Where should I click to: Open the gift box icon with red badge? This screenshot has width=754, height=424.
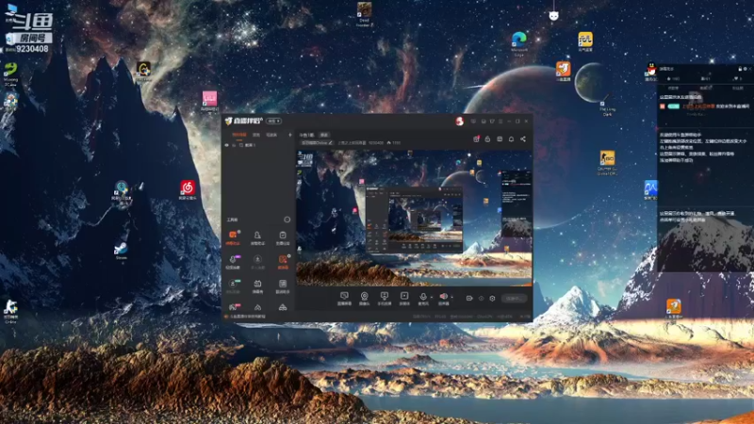pos(476,139)
